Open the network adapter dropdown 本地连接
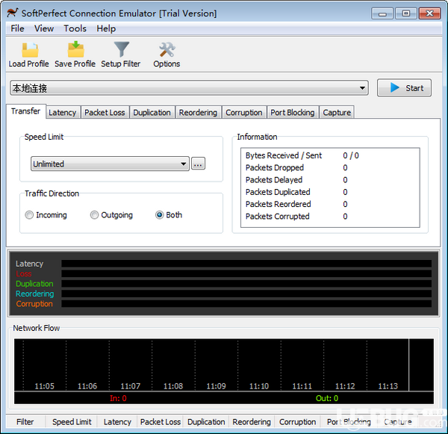The image size is (448, 434). point(189,88)
